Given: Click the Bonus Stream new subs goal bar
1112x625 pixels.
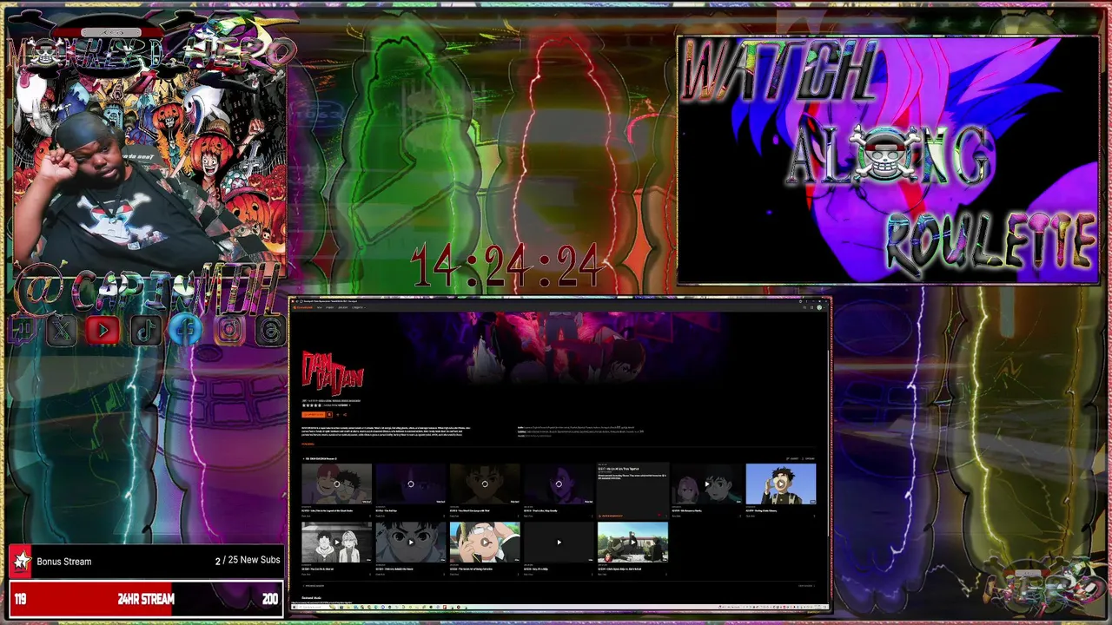Looking at the screenshot, I should [x=145, y=561].
